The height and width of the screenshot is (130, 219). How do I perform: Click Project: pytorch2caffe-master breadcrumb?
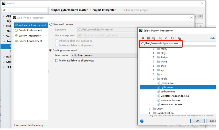pos(69,10)
